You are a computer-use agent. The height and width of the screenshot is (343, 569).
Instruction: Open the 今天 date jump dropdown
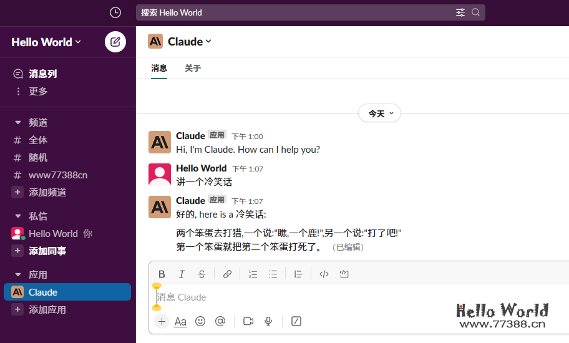[x=379, y=114]
